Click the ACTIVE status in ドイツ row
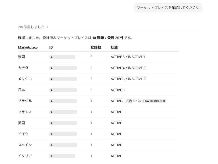This screenshot has height=164, width=218. coord(116,134)
